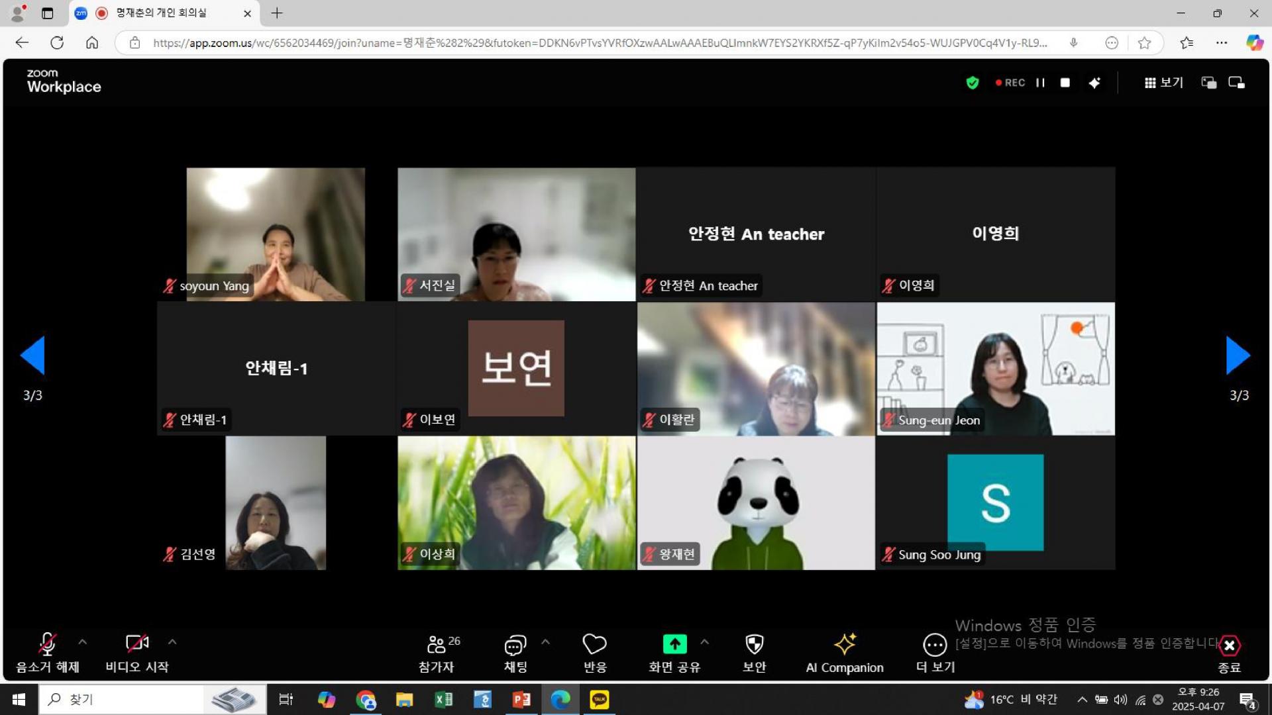The image size is (1272, 715).
Task: Select 이영희 participant tile
Action: click(996, 234)
